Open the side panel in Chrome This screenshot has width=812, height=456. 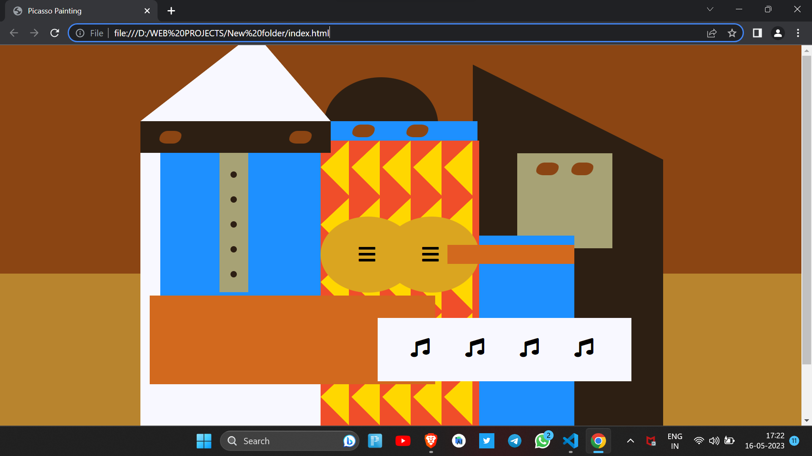pos(757,33)
